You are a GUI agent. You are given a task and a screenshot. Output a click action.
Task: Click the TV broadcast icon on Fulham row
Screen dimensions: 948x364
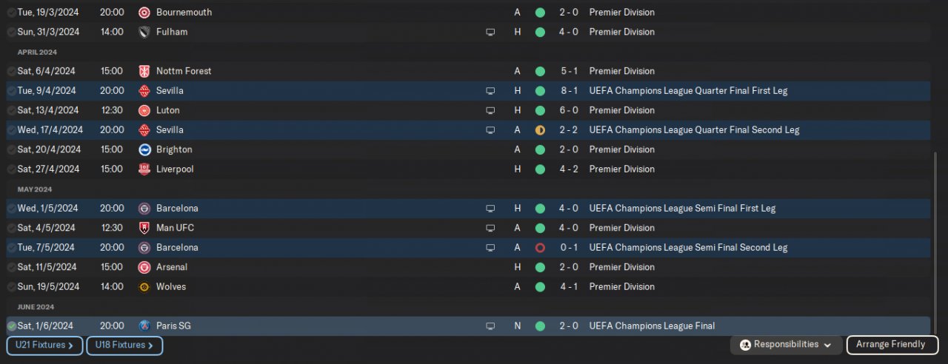[x=490, y=33]
